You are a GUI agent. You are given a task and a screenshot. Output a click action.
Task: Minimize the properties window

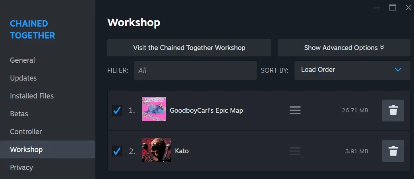tap(377, 8)
